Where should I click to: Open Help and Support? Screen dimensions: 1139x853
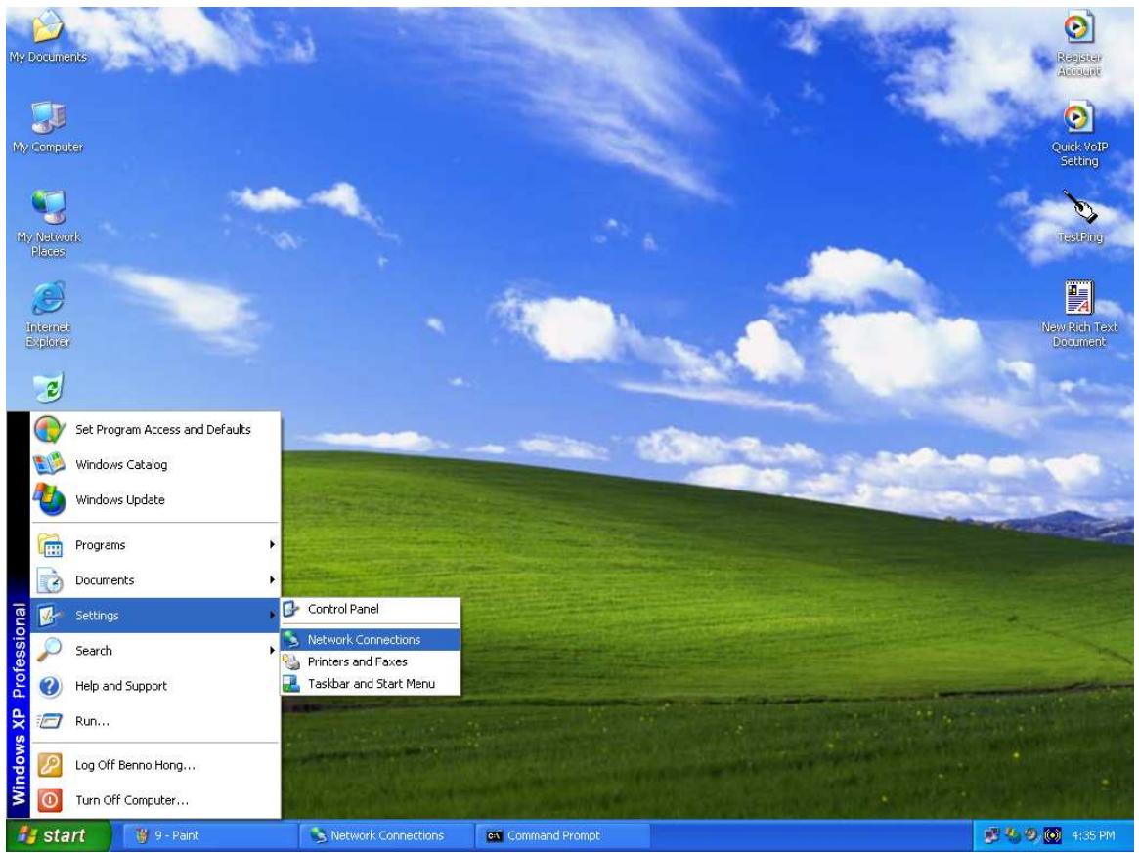[154, 686]
